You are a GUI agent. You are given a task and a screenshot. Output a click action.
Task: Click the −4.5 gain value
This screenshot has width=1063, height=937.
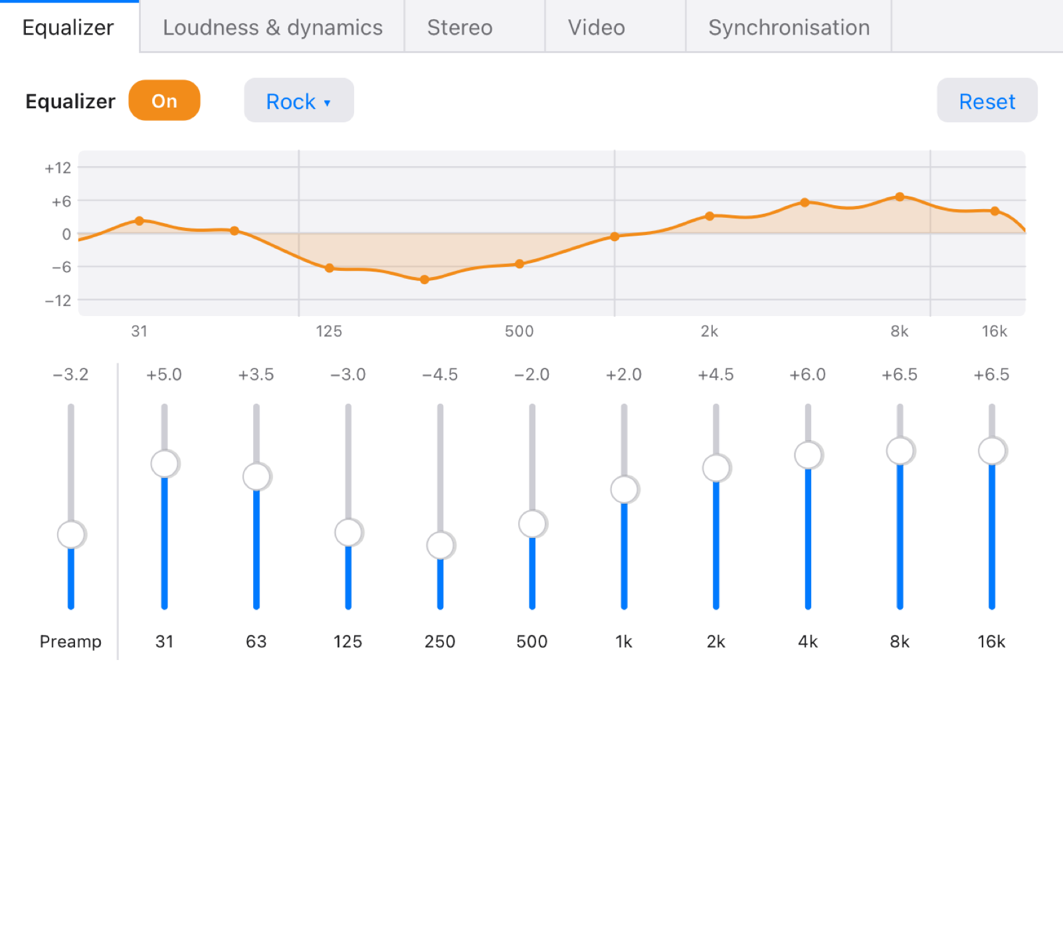(440, 375)
